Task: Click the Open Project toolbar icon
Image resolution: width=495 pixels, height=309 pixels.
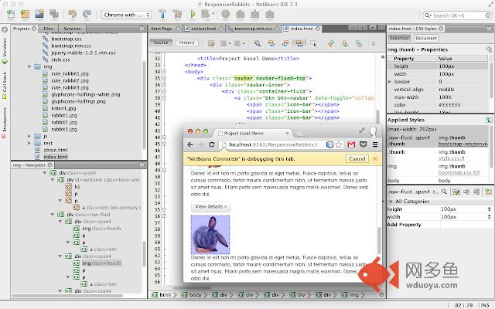Action: click(39, 14)
